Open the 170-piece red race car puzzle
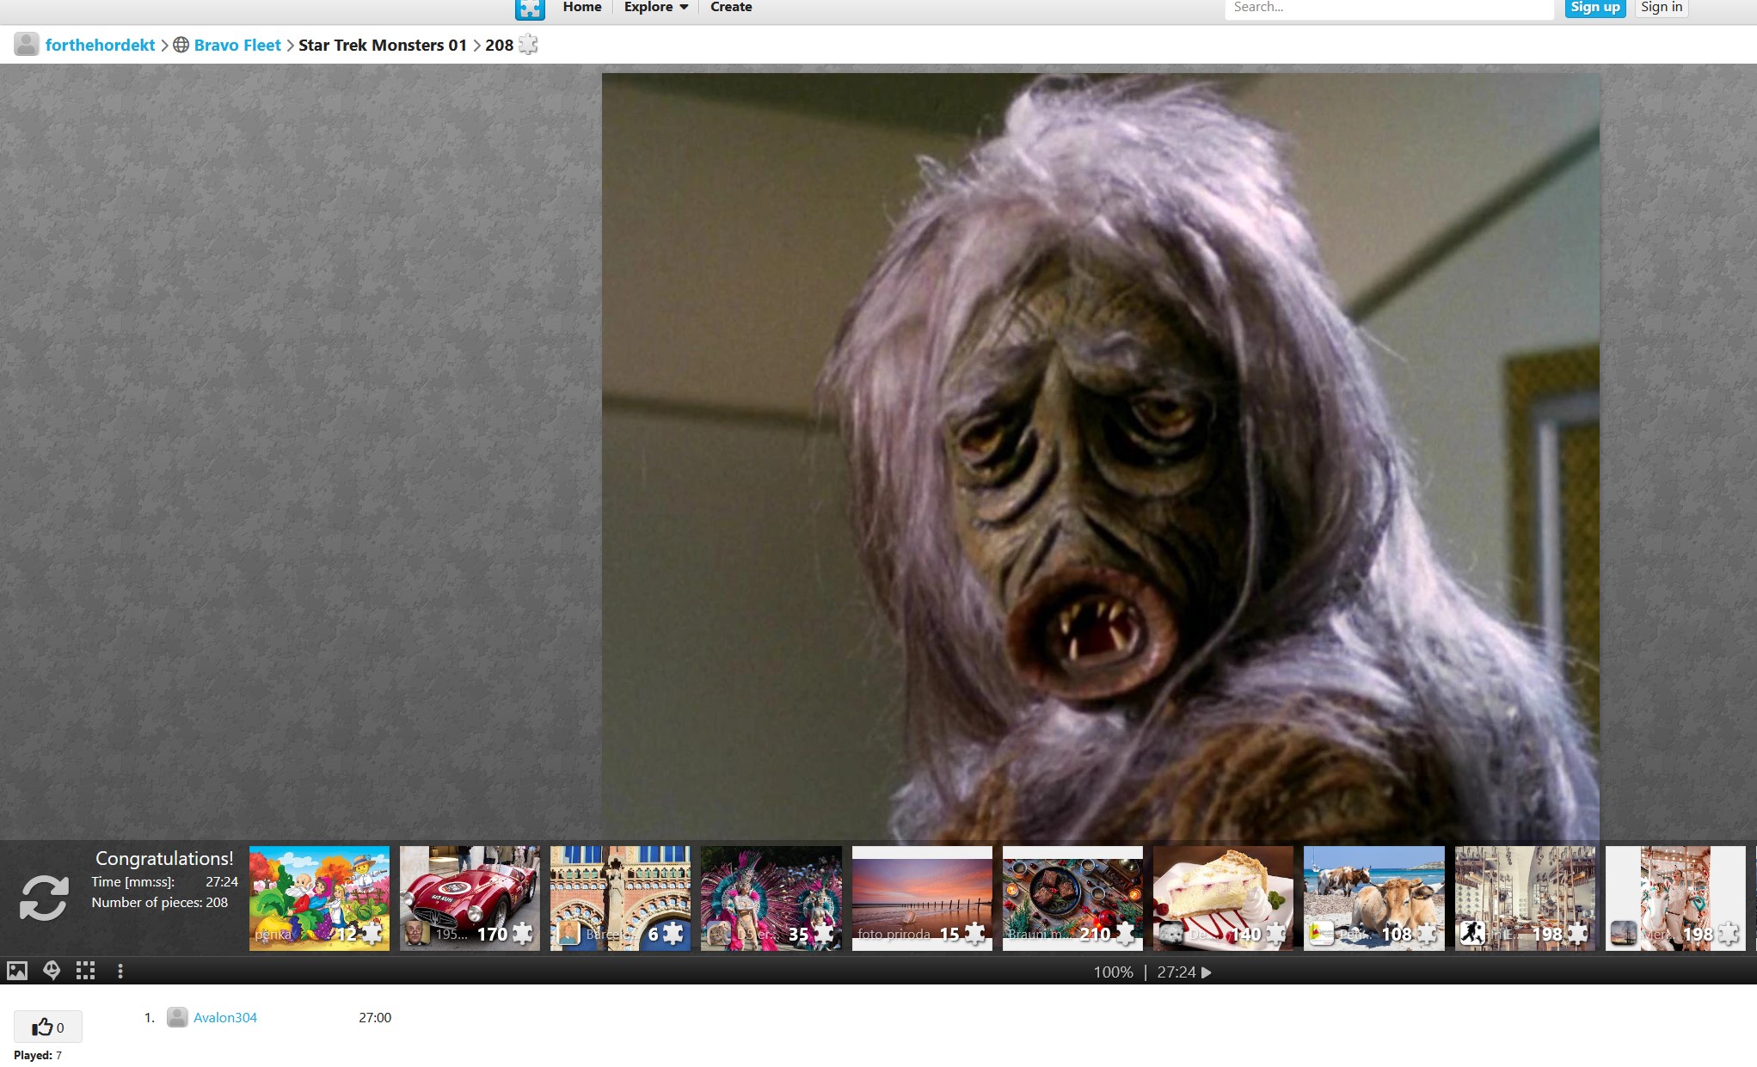Image resolution: width=1757 pixels, height=1067 pixels. pos(470,898)
